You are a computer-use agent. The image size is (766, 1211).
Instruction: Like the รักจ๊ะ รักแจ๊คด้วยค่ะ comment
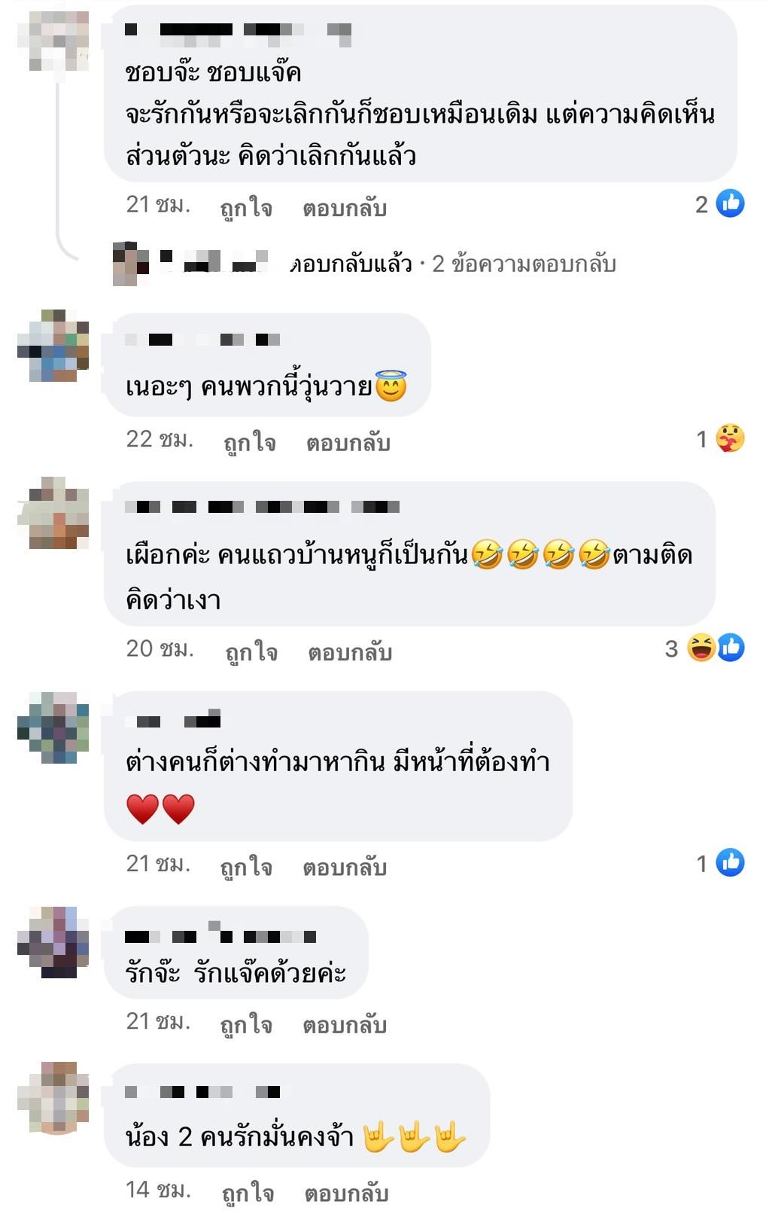[246, 1024]
